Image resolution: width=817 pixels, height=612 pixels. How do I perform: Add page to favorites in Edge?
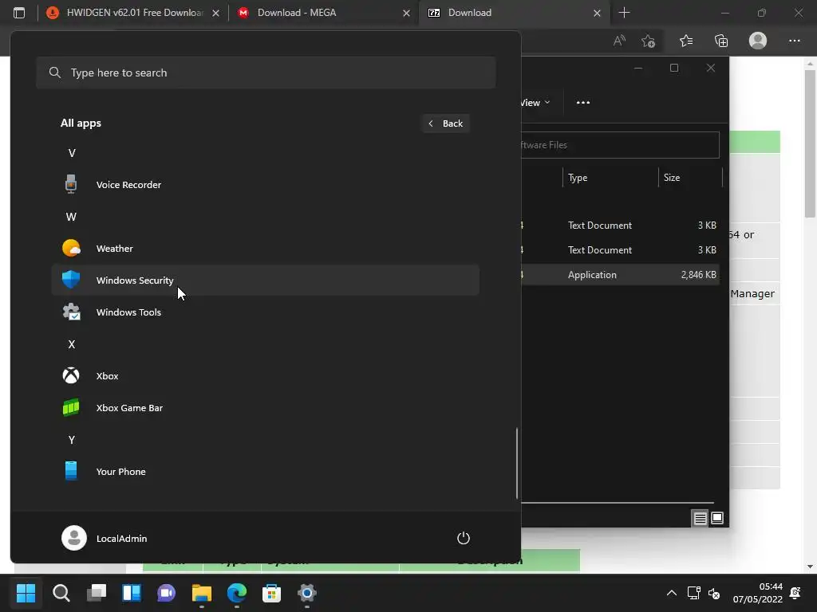[x=648, y=41]
